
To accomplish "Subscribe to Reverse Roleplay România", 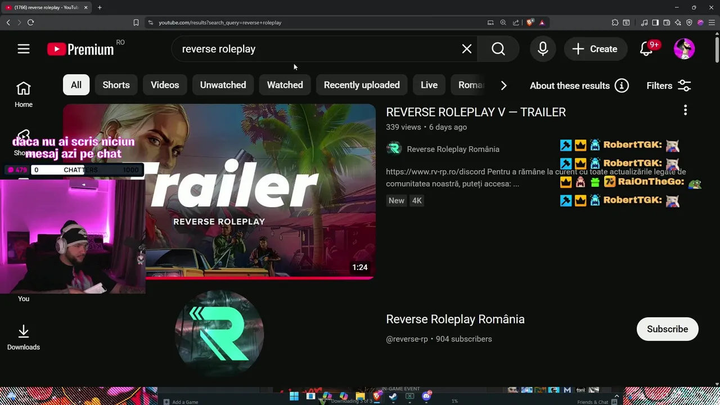I will tap(667, 329).
